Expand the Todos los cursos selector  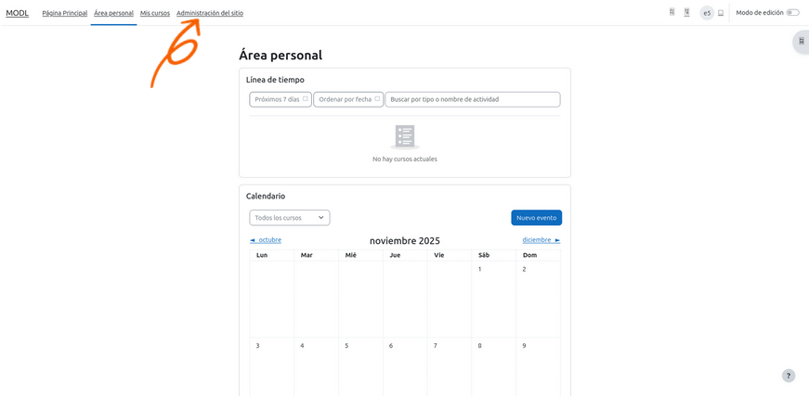289,218
